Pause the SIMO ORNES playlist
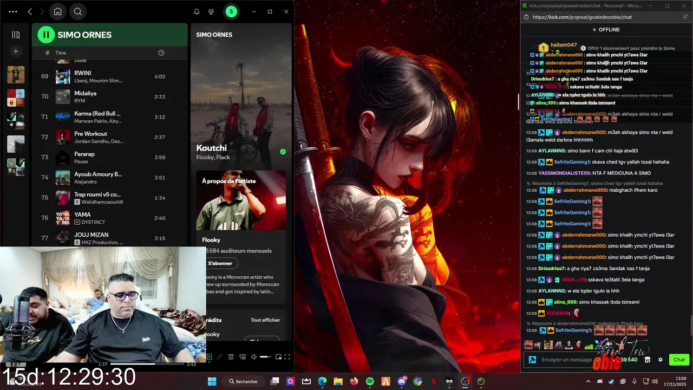 [46, 35]
